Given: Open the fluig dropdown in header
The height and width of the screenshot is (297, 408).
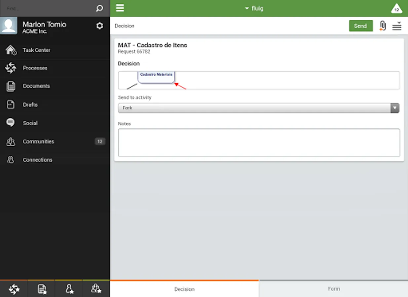Looking at the screenshot, I should (x=254, y=8).
